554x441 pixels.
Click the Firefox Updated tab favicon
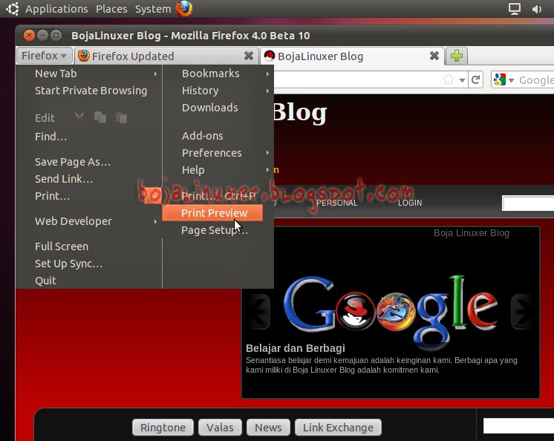pyautogui.click(x=84, y=56)
